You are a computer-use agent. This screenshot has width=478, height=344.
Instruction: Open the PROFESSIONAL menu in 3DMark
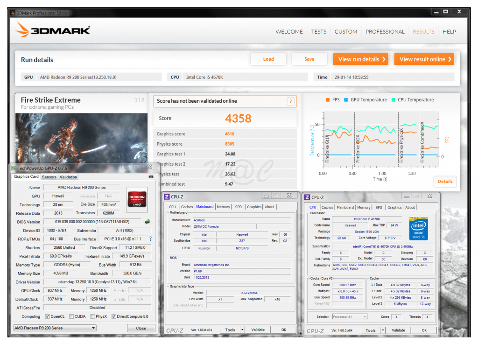(x=385, y=32)
